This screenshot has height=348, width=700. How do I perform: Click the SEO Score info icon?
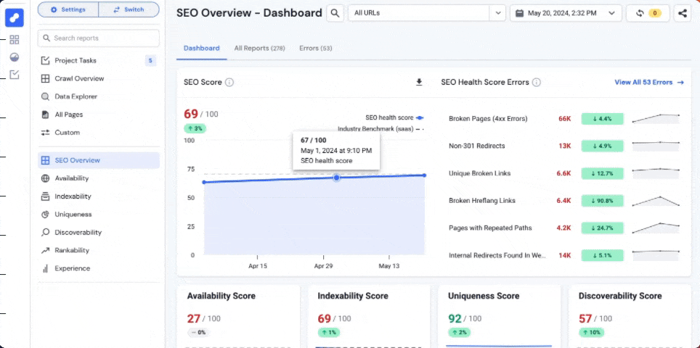point(229,83)
